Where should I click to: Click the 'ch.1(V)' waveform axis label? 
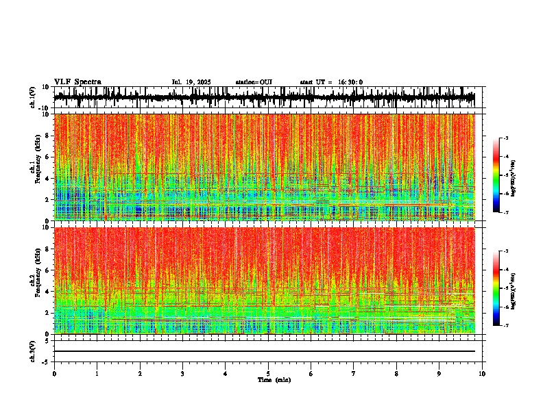coord(33,97)
